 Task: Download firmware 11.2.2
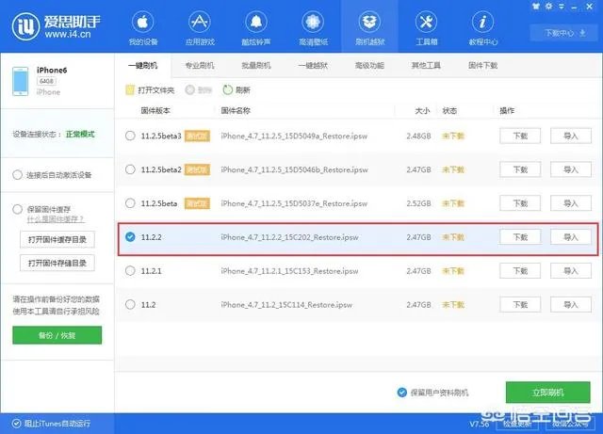[x=520, y=237]
